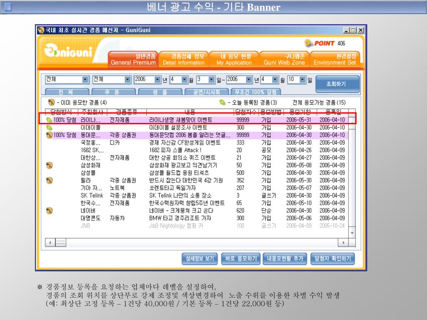This screenshot has height=320, width=427.
Task: Open the My Application tab
Action: tap(234, 59)
